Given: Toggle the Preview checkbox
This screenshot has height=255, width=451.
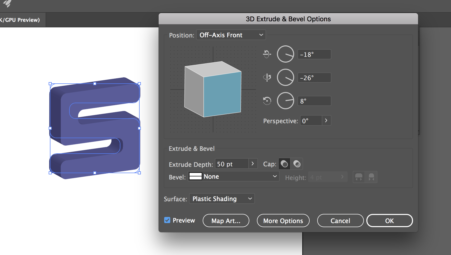Looking at the screenshot, I should 167,220.
